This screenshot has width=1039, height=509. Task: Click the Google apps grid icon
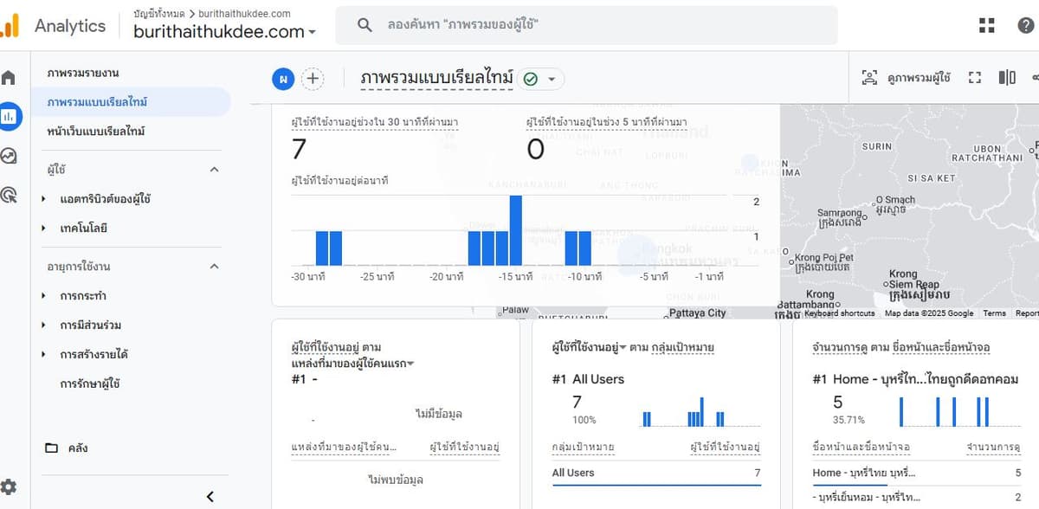coord(986,25)
